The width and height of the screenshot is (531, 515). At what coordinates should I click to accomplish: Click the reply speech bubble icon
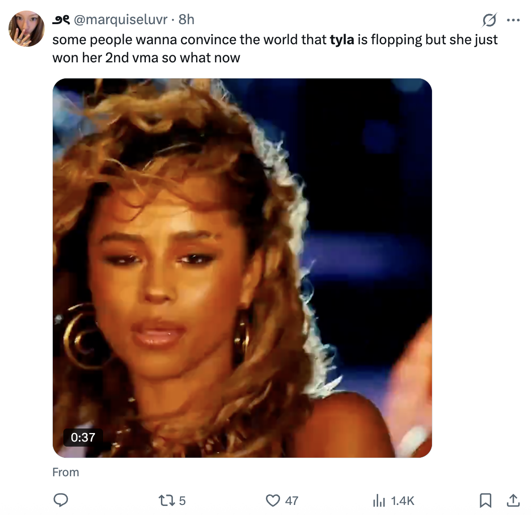tap(61, 500)
